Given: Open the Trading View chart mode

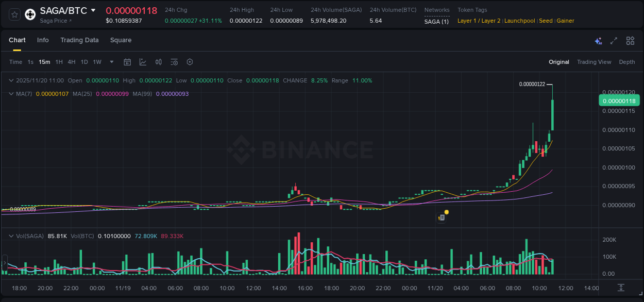Looking at the screenshot, I should point(594,62).
